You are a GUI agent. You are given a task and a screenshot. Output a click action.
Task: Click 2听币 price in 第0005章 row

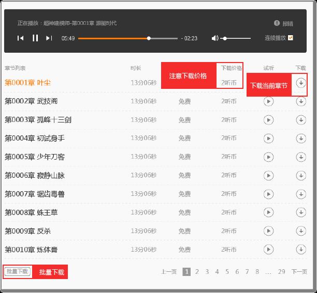point(228,157)
